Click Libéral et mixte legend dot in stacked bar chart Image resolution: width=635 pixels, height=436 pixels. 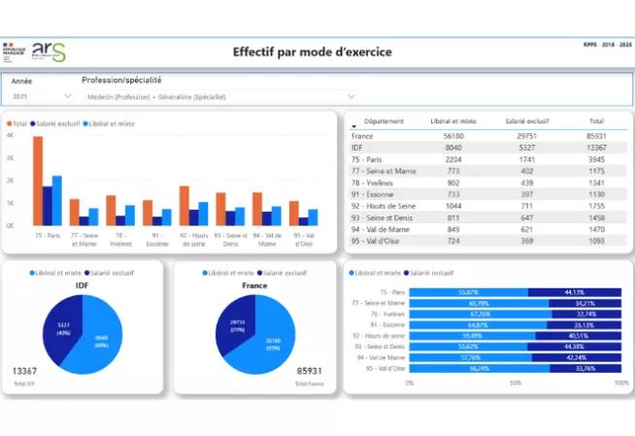[x=351, y=274]
